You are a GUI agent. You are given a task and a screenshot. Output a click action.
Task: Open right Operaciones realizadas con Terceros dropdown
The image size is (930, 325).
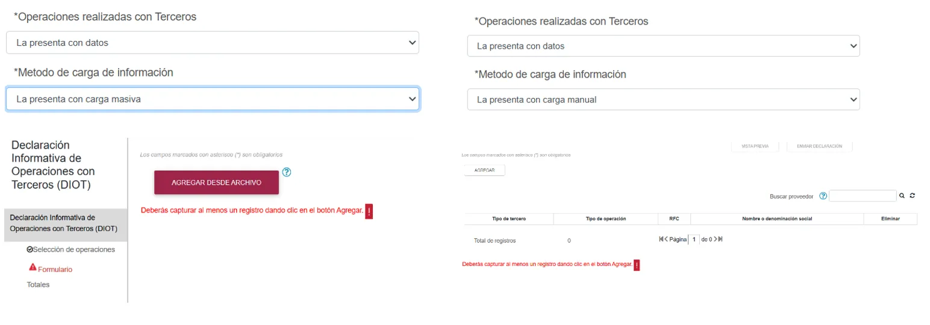664,46
